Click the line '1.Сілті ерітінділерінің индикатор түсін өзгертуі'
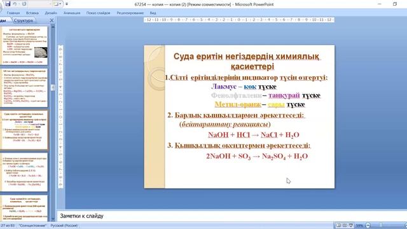The image size is (407, 229). point(246,78)
